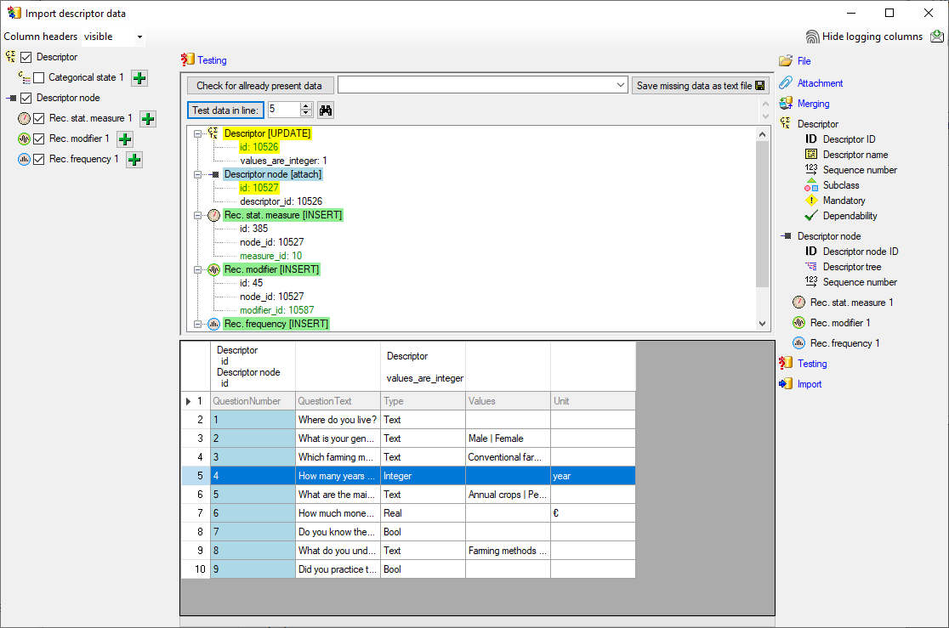The height and width of the screenshot is (628, 949).
Task: Click the Test data in line button
Action: coord(225,110)
